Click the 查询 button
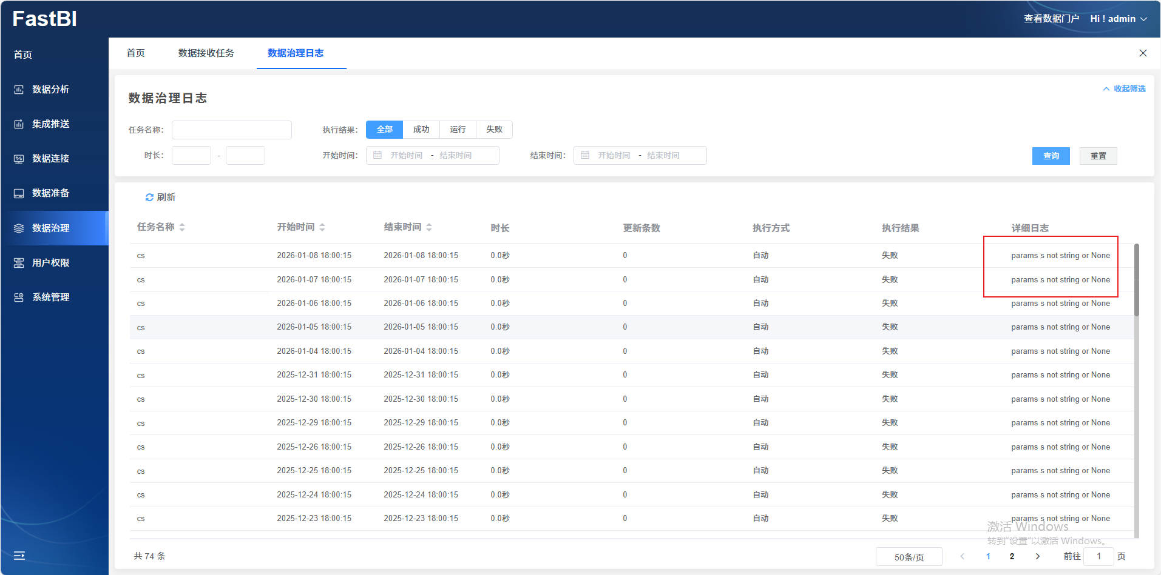This screenshot has height=575, width=1161. [1051, 156]
